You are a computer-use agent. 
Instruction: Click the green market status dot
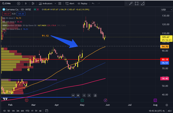click(35, 10)
